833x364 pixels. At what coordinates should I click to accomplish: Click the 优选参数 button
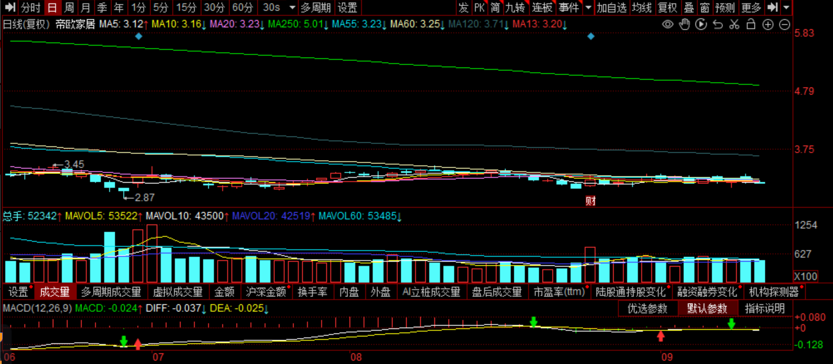click(x=647, y=309)
